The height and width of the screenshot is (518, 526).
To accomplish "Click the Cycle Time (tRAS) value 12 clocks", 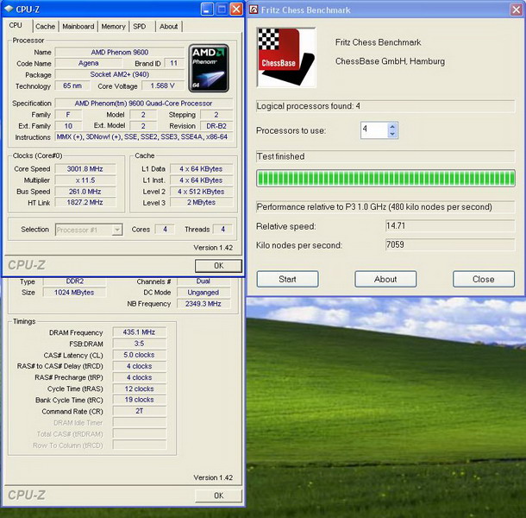I will (x=139, y=388).
